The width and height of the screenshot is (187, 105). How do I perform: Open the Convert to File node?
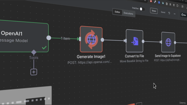tap(134, 41)
